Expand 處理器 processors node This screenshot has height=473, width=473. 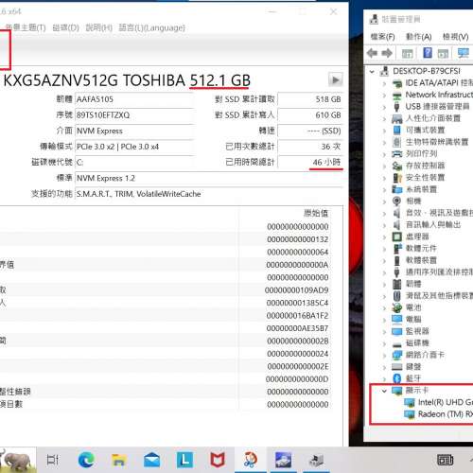pyautogui.click(x=384, y=237)
